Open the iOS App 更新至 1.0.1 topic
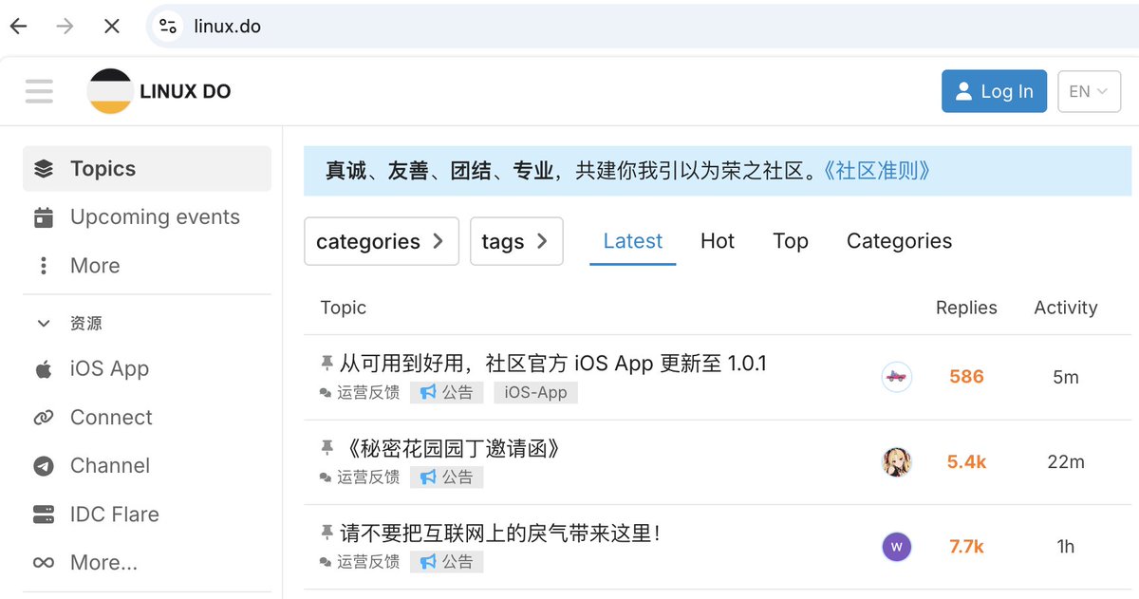 [x=553, y=364]
